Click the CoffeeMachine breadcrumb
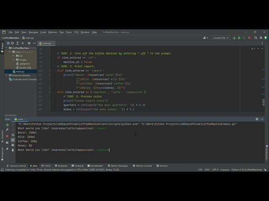Screen dimensions: 269x201 [x=11, y=38]
